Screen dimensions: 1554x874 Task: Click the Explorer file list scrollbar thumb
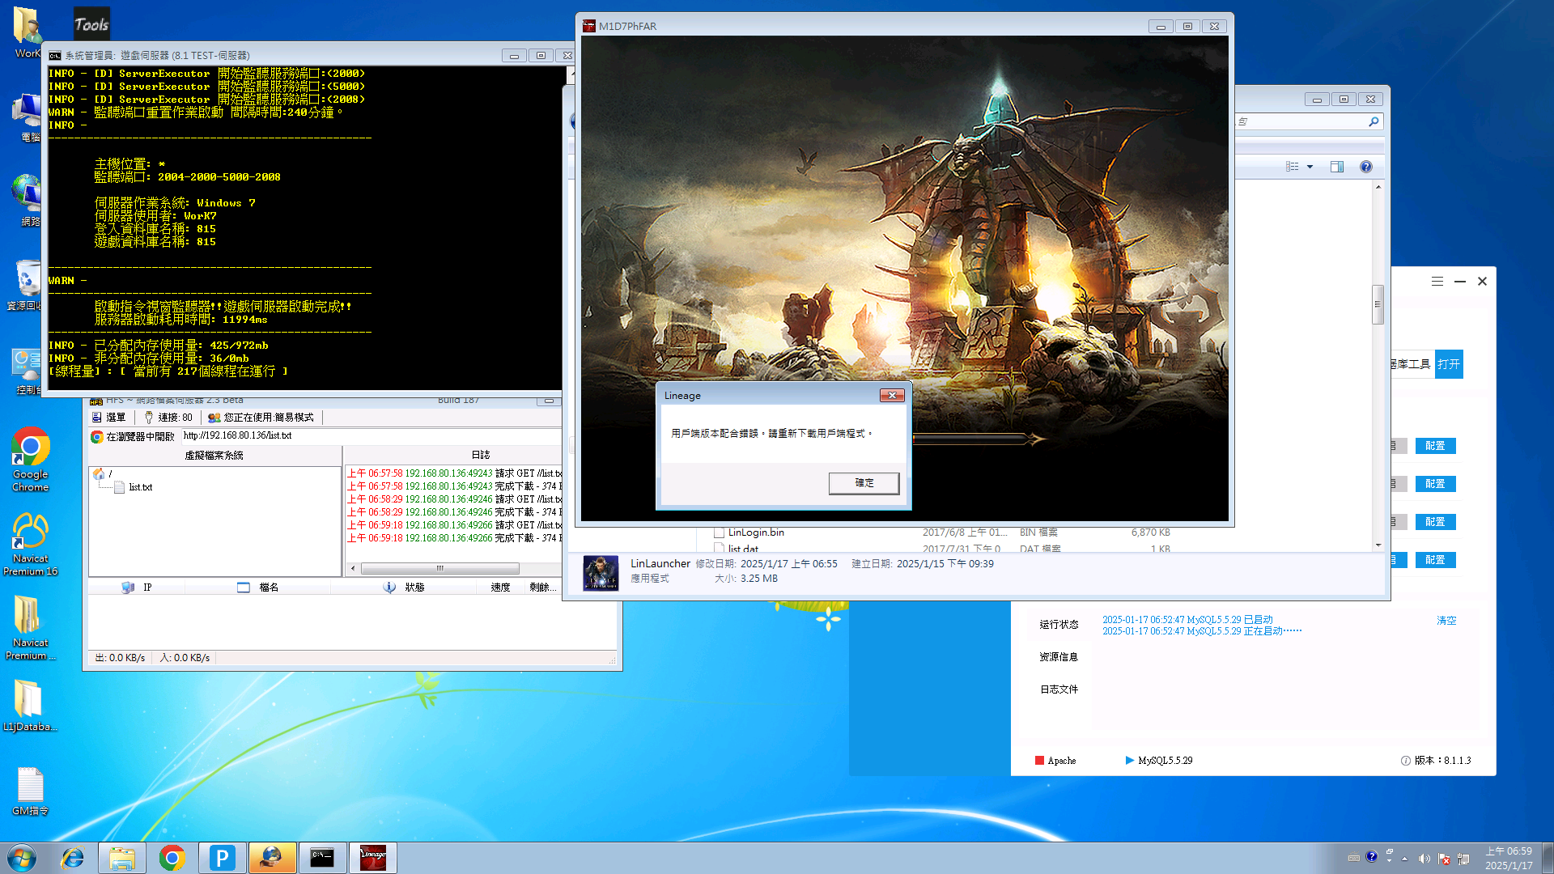tap(1378, 304)
